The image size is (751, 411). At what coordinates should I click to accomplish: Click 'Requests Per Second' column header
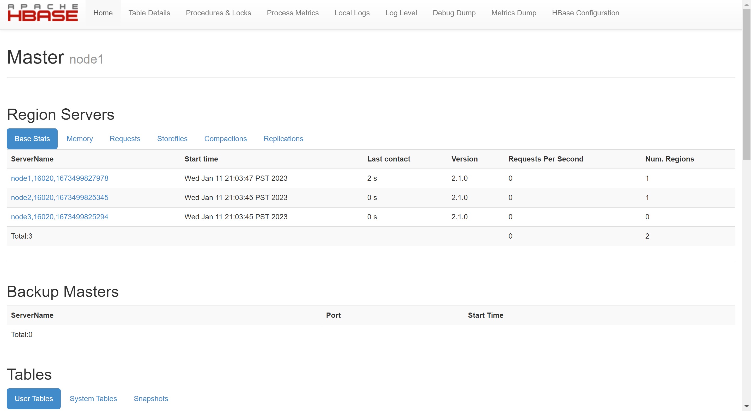click(546, 159)
